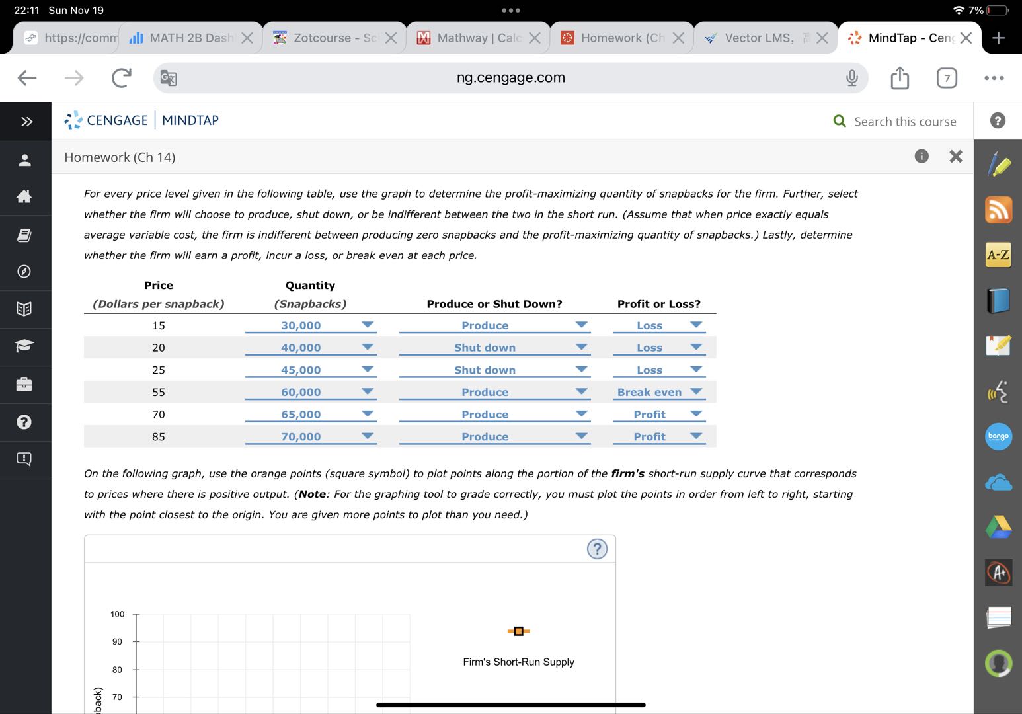Open the briefcase careers icon
The height and width of the screenshot is (714, 1022).
point(25,384)
